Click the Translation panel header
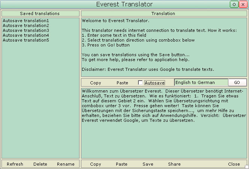249x169 pixels. [164, 13]
